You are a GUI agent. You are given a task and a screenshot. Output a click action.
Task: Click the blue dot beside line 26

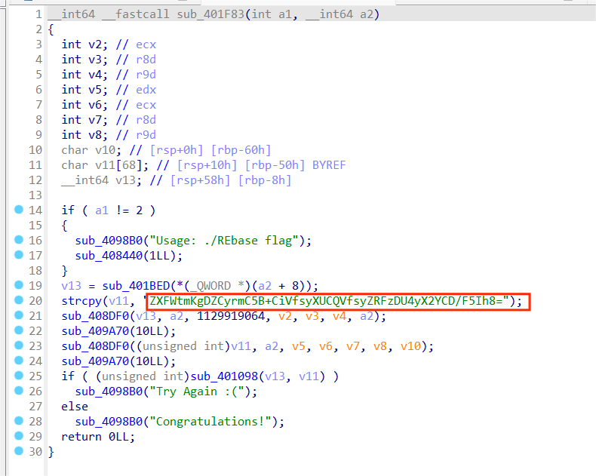tap(19, 391)
